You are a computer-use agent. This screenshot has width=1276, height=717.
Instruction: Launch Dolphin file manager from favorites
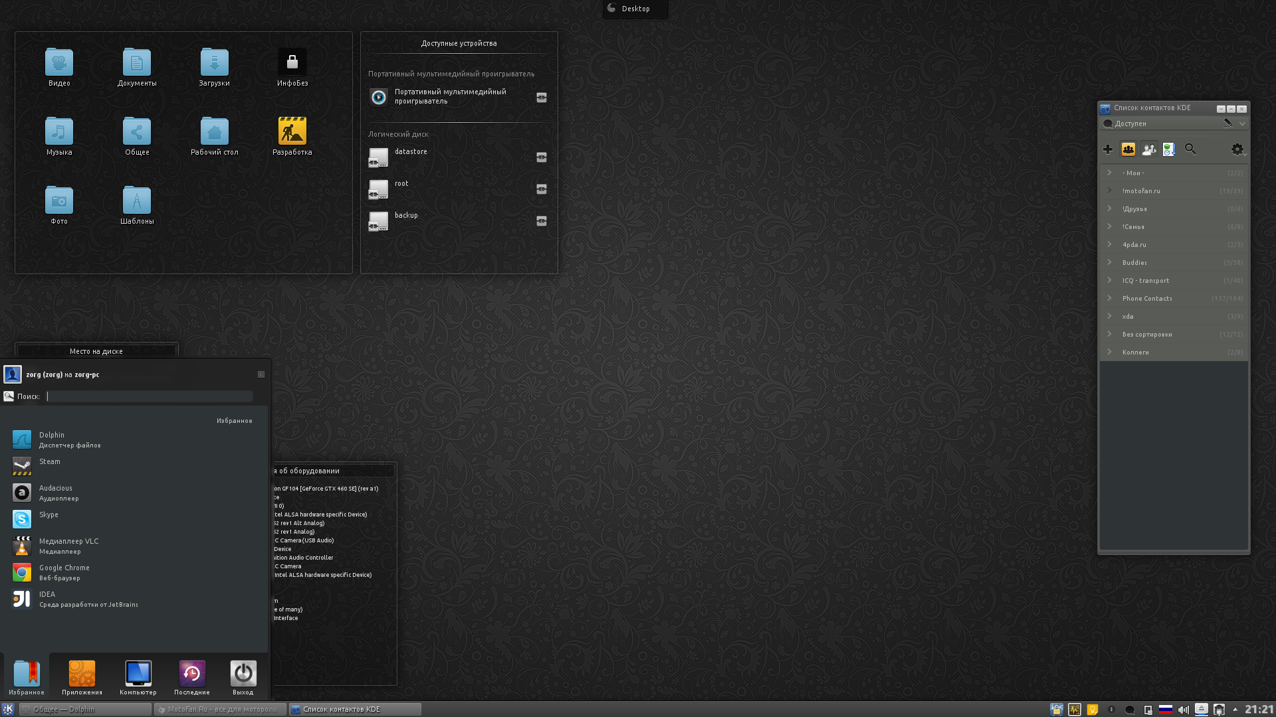click(x=133, y=439)
